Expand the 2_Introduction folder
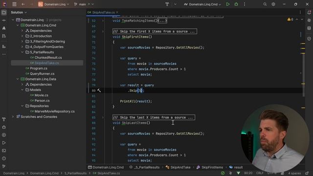 (x=22, y=36)
